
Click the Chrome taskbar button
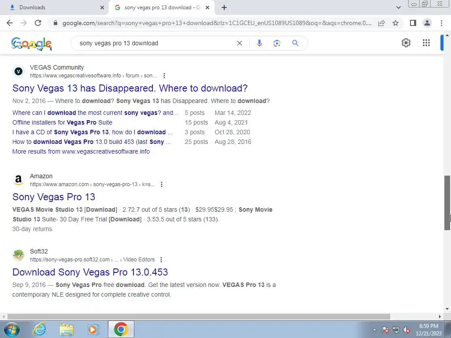(121, 329)
